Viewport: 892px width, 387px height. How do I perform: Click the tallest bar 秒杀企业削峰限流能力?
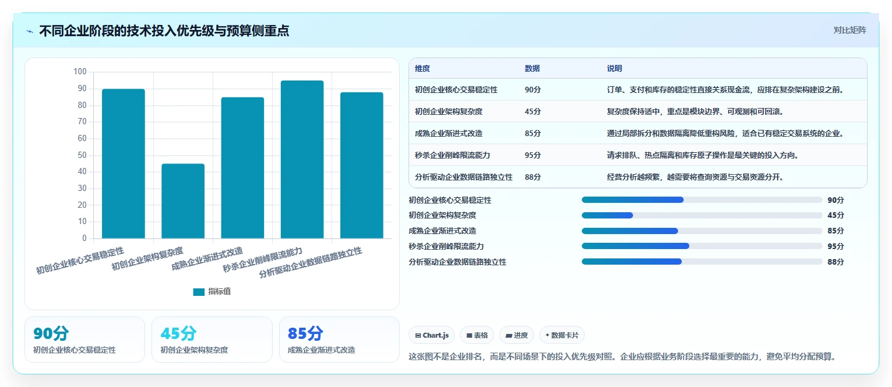[302, 159]
